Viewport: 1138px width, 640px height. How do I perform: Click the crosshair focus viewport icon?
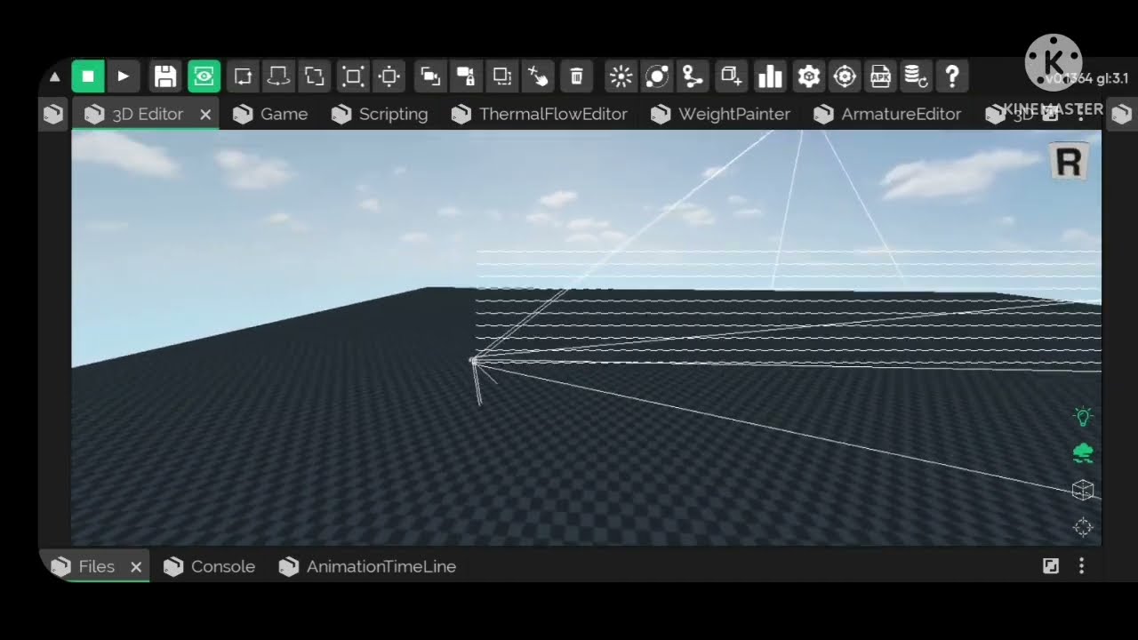click(x=1082, y=527)
